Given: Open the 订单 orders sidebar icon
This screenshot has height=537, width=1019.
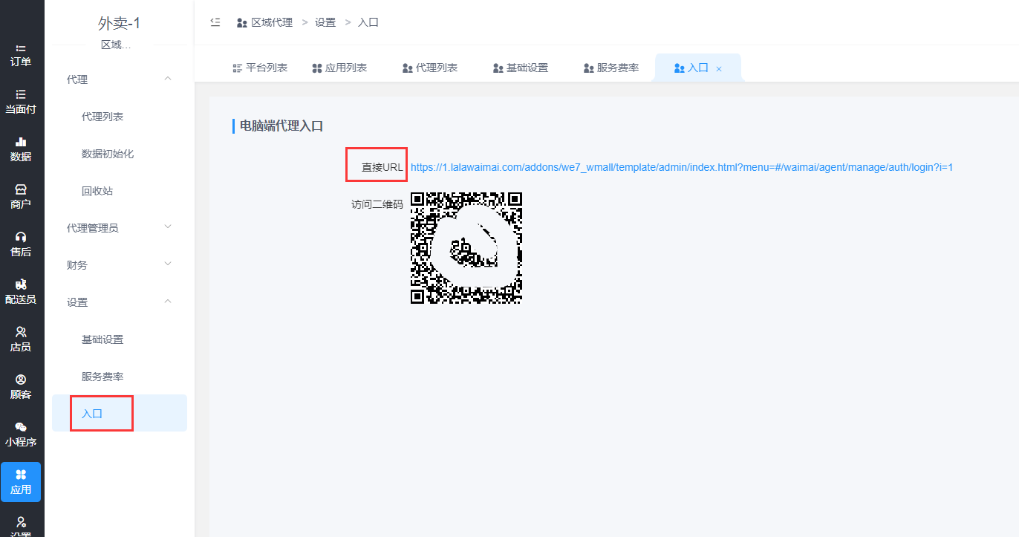Looking at the screenshot, I should pos(21,48).
